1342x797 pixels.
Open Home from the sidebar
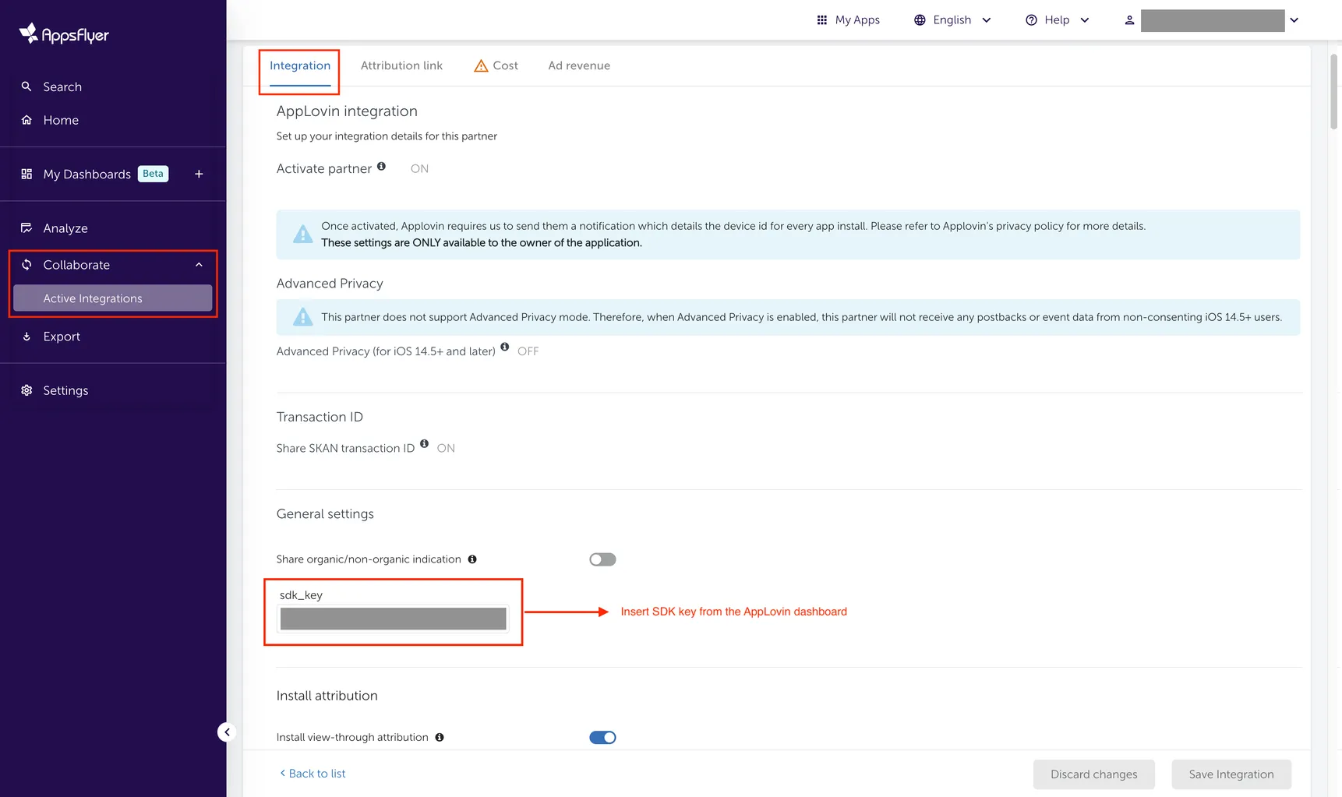click(26, 120)
